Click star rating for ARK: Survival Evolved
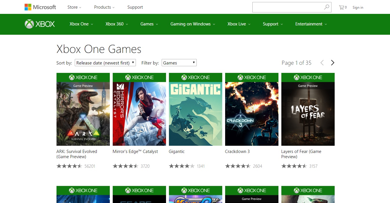The height and width of the screenshot is (203, 390). click(x=69, y=166)
